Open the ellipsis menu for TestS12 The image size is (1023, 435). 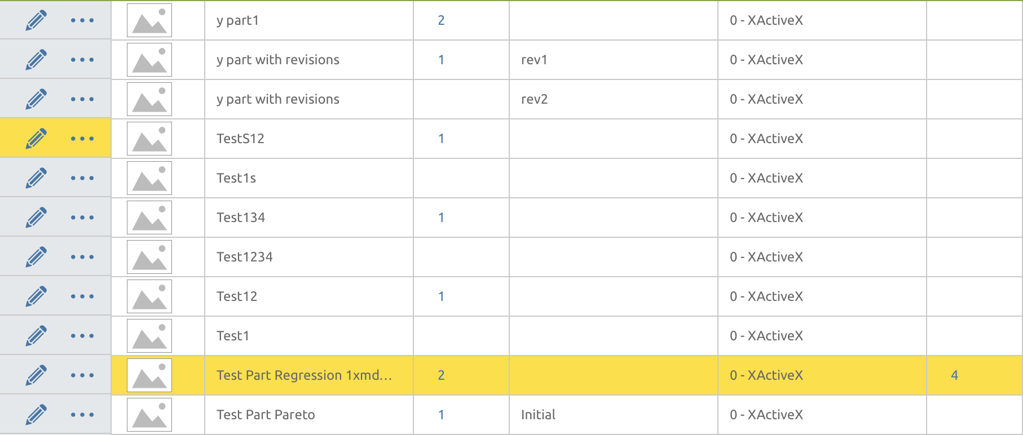coord(82,139)
